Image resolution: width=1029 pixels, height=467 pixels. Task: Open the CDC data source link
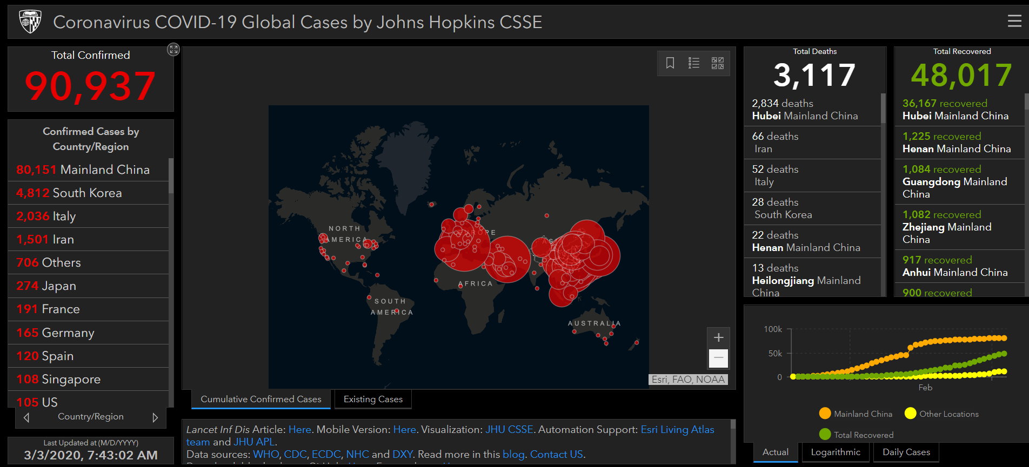(x=295, y=454)
